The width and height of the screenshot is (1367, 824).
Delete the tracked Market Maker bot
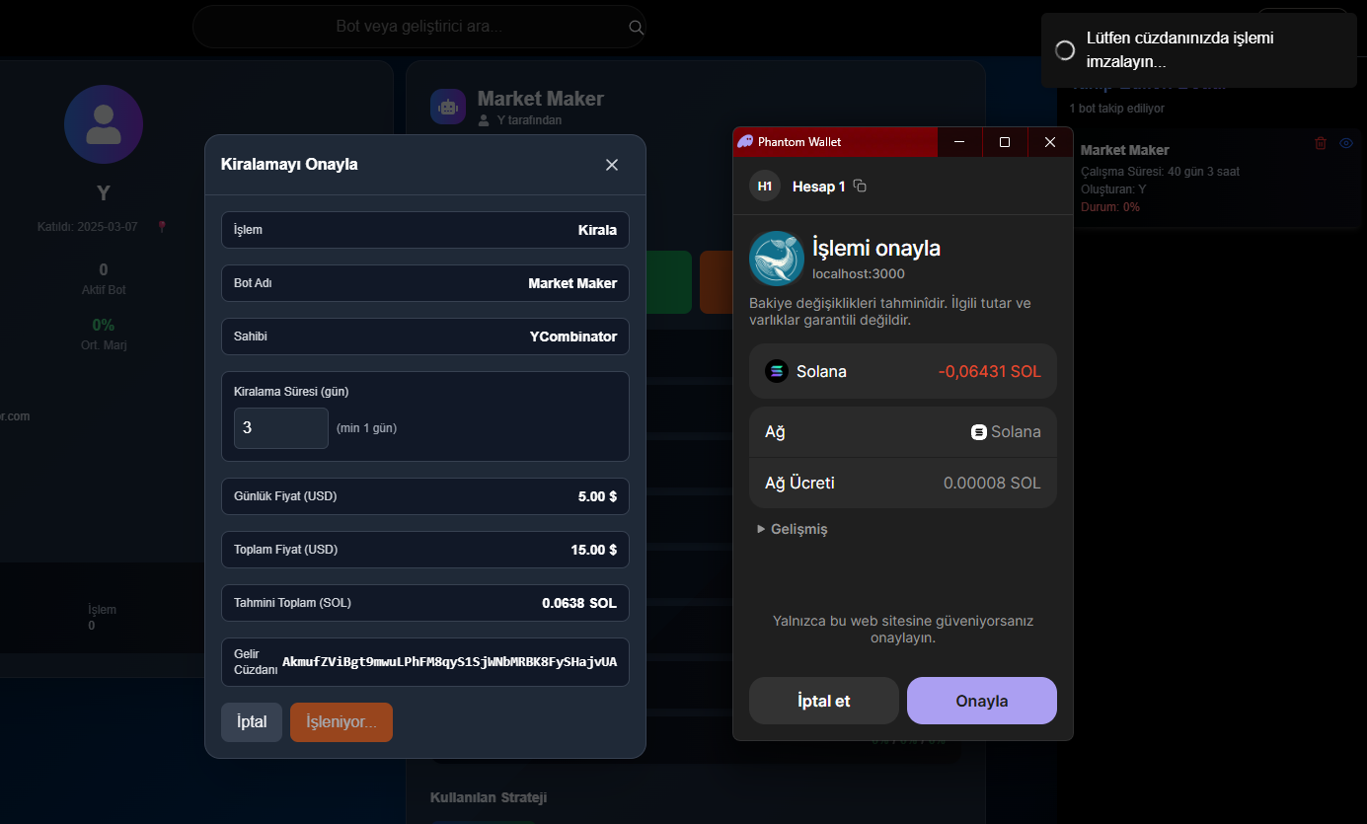[x=1321, y=143]
